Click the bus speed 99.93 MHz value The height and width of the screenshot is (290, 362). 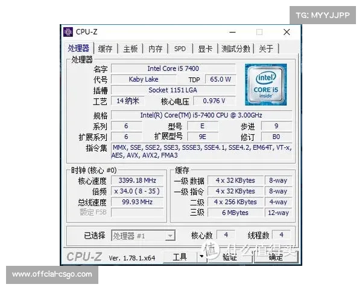(x=138, y=202)
